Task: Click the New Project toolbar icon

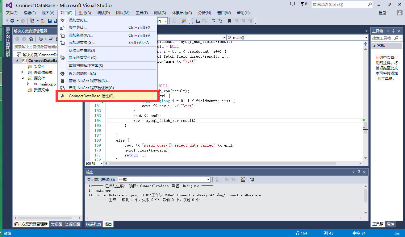Action: [x=32, y=21]
